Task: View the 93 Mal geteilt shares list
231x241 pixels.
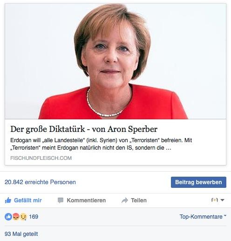Action: 21,234
